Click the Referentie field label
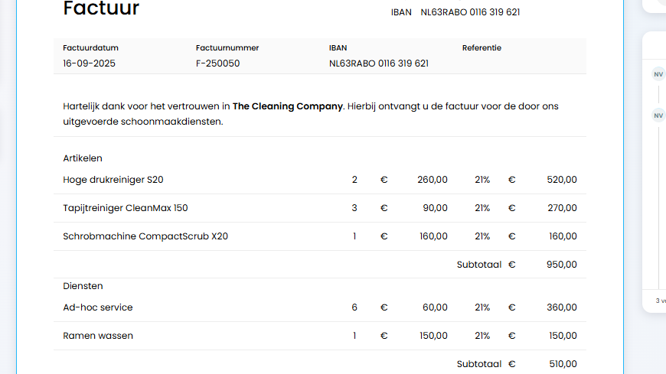 click(x=482, y=47)
